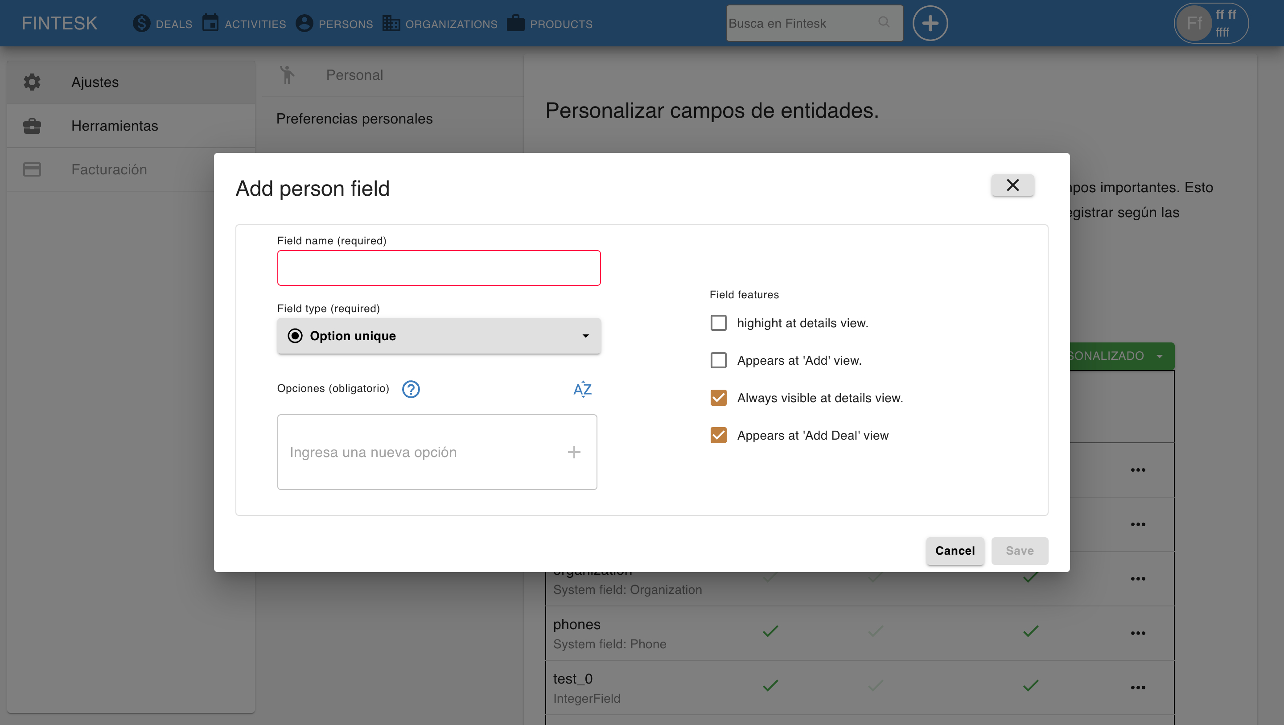The image size is (1284, 725).
Task: Click the help question mark icon beside Opciones
Action: pos(411,389)
